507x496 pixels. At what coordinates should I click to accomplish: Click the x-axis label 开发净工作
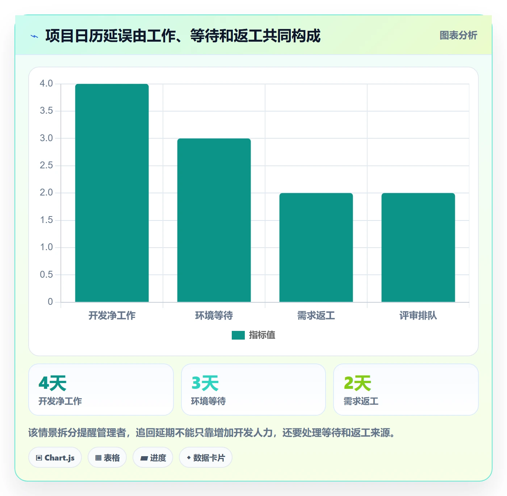click(x=112, y=316)
